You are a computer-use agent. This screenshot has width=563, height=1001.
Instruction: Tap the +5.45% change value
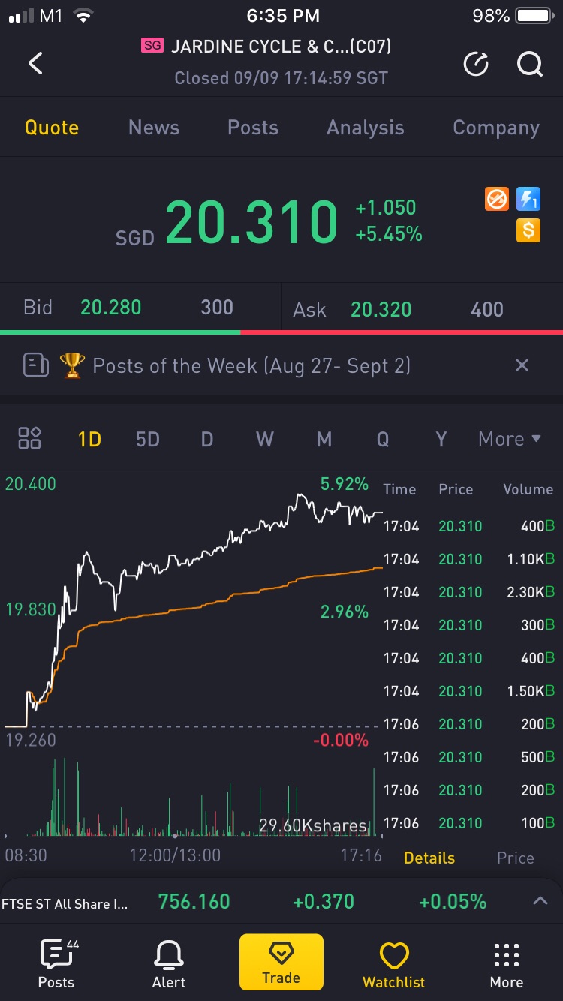pos(389,234)
